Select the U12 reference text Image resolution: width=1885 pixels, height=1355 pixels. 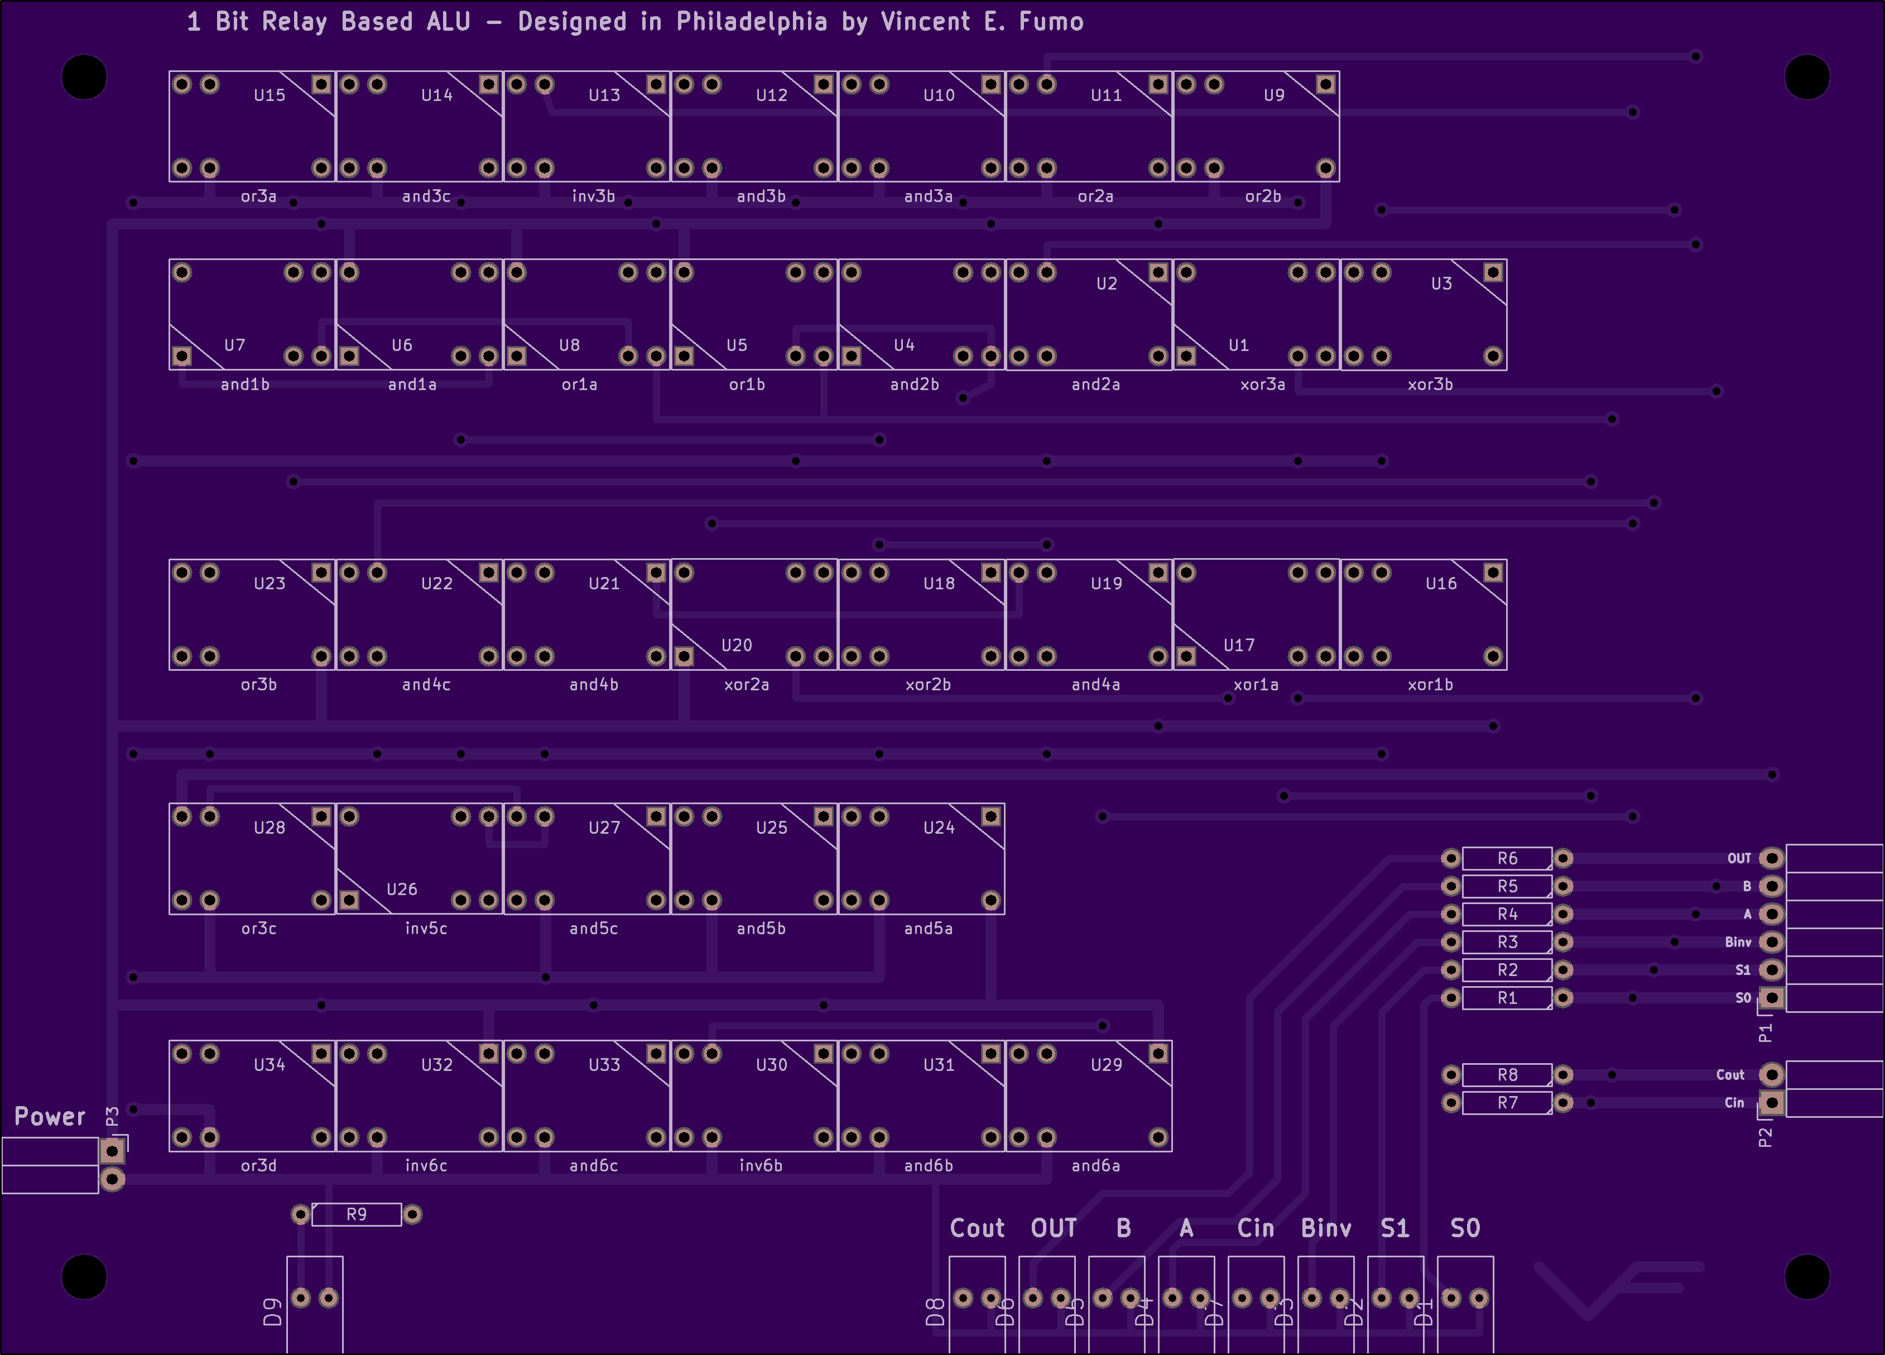coord(772,95)
